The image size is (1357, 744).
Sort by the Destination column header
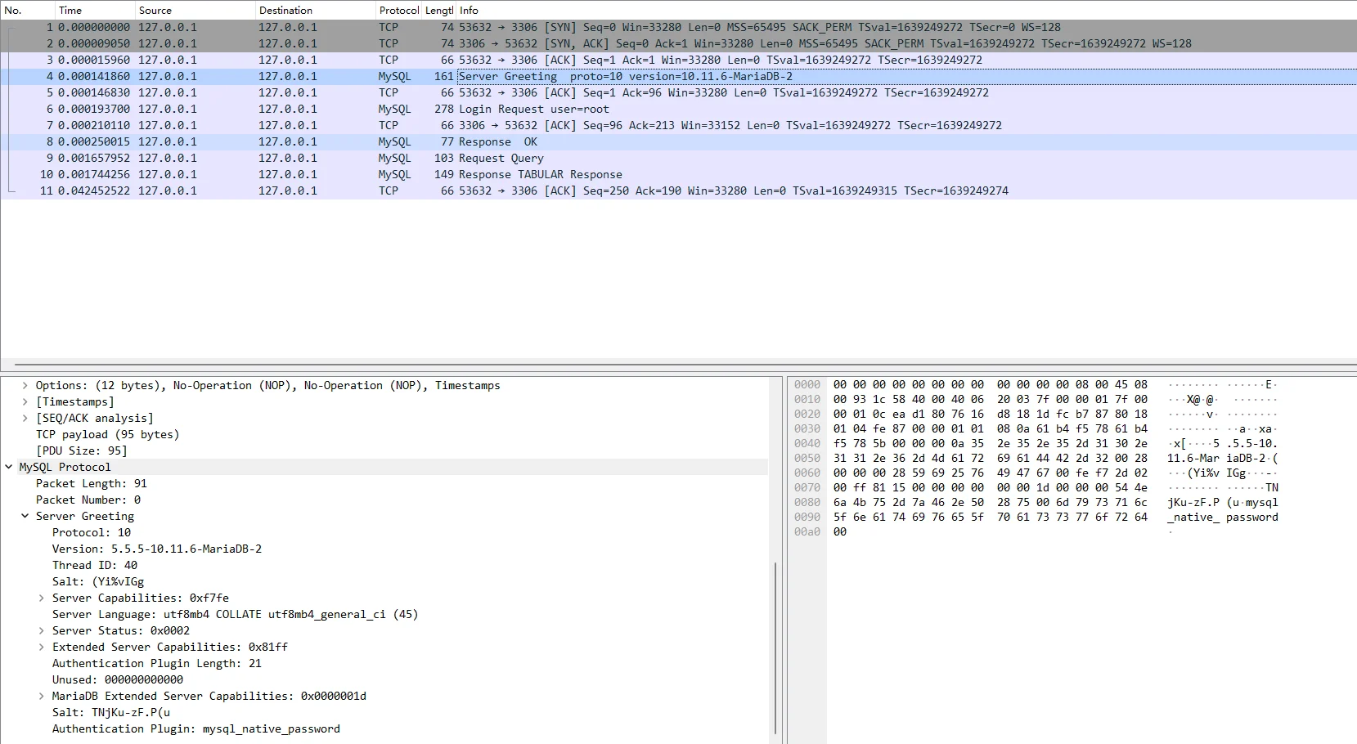point(285,11)
